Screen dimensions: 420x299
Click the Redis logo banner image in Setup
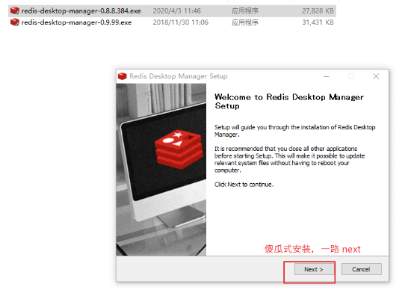tap(161, 170)
